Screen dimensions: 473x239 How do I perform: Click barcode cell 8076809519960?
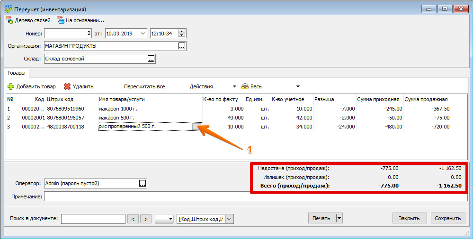72,109
